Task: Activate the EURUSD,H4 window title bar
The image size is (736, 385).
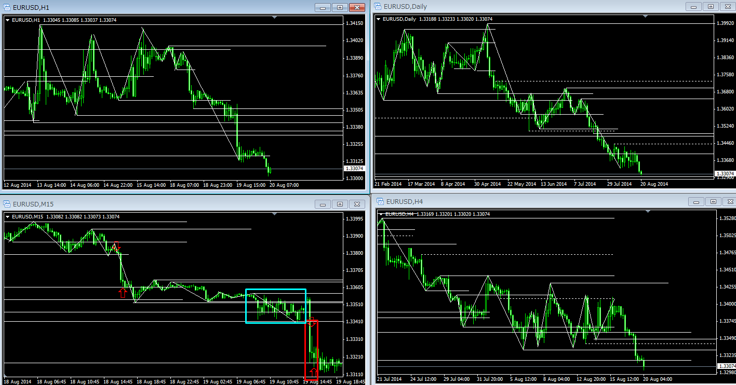Action: (x=519, y=201)
